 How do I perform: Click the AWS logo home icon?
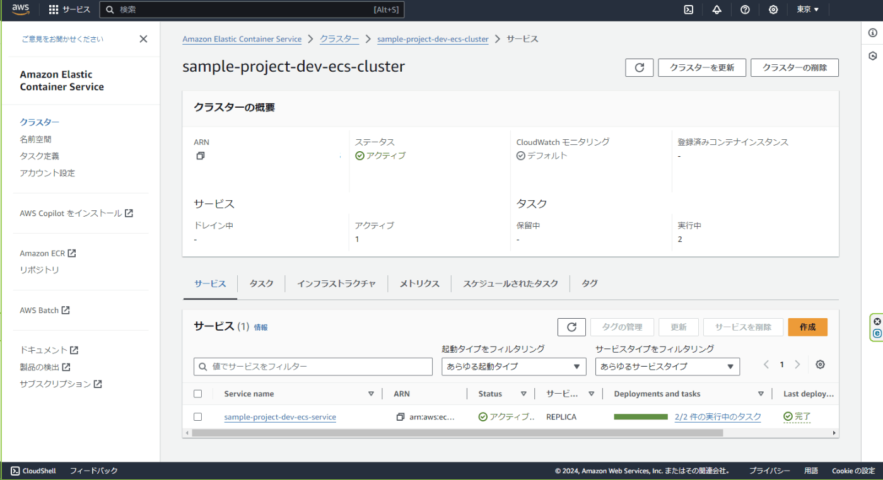21,9
